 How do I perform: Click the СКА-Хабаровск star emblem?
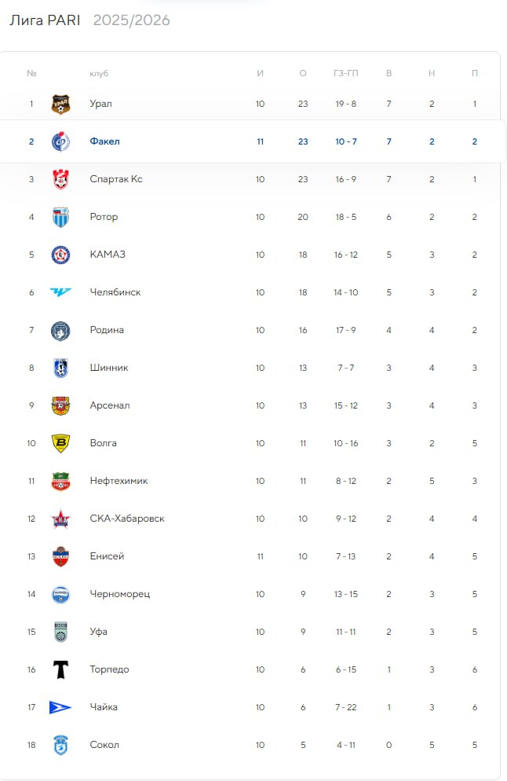point(60,519)
